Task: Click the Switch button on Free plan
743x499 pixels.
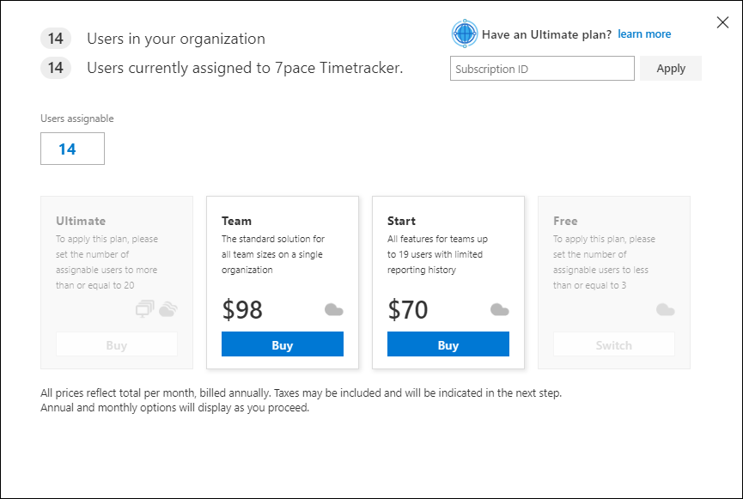Action: [614, 344]
